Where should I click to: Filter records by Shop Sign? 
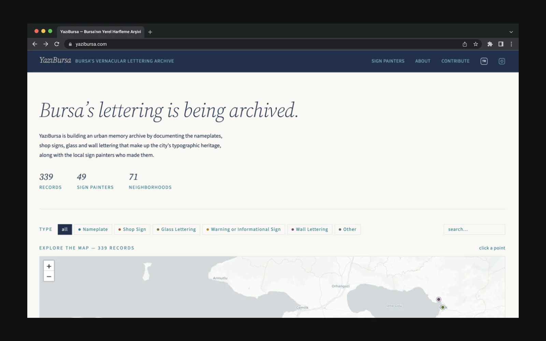[132, 229]
